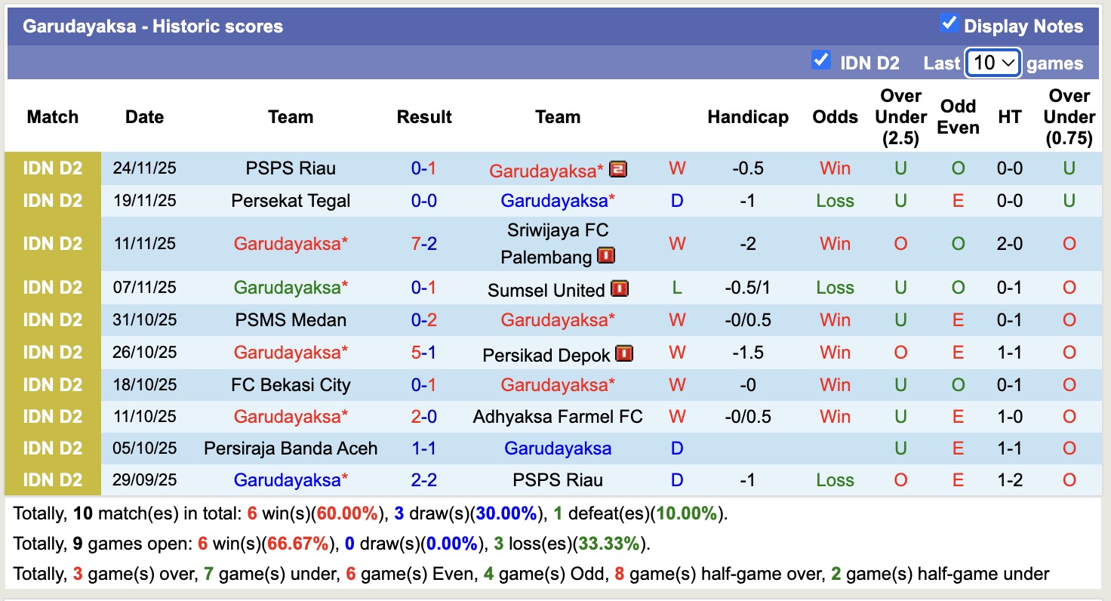Open the PSPS Riau team link dated 24/11/25
This screenshot has height=601, width=1111.
coord(291,168)
